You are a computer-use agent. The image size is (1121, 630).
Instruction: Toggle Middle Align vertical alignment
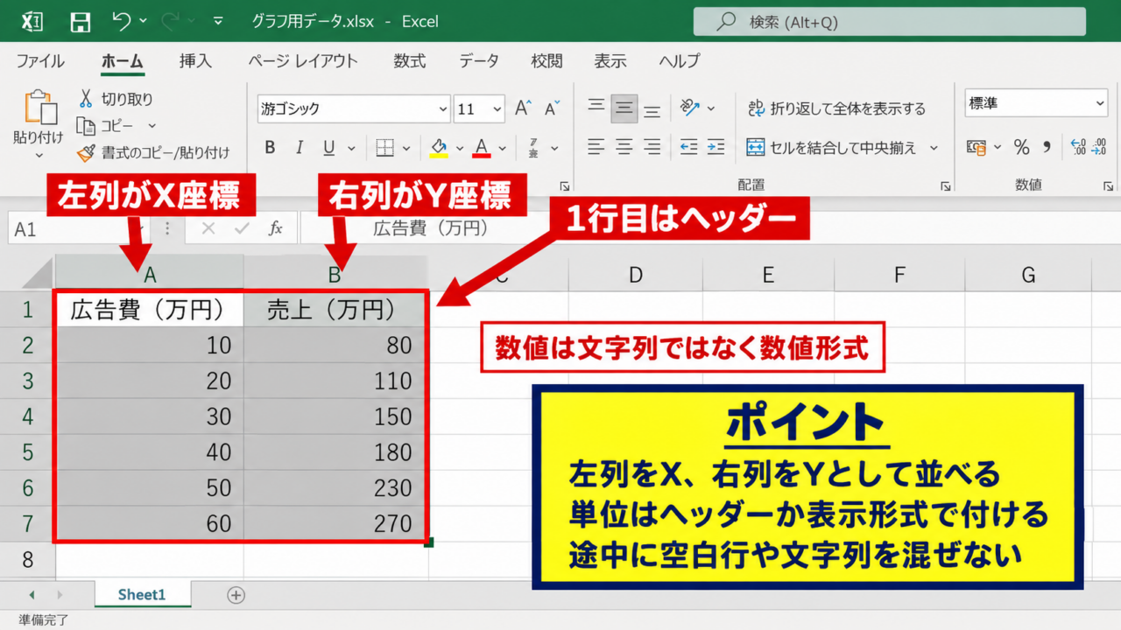[624, 108]
